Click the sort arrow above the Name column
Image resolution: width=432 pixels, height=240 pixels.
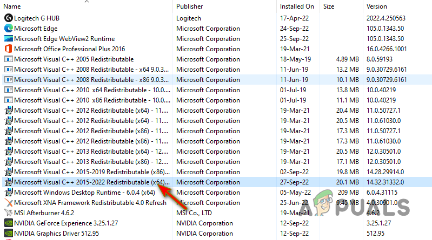pyautogui.click(x=87, y=2)
